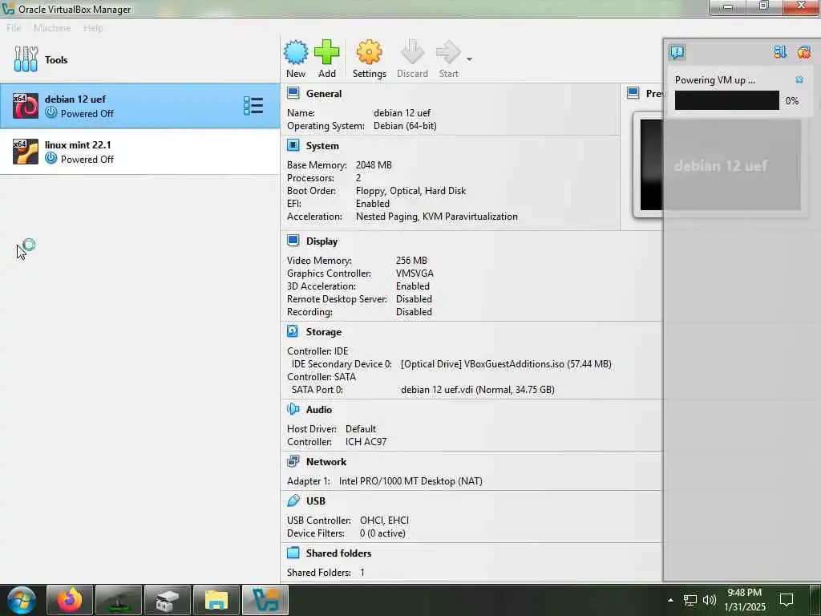This screenshot has width=821, height=616.
Task: Open File Explorer folder icon on taskbar
Action: coord(216,600)
